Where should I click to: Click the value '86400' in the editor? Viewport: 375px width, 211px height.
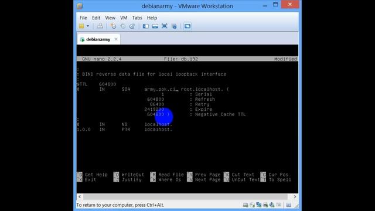pos(157,104)
